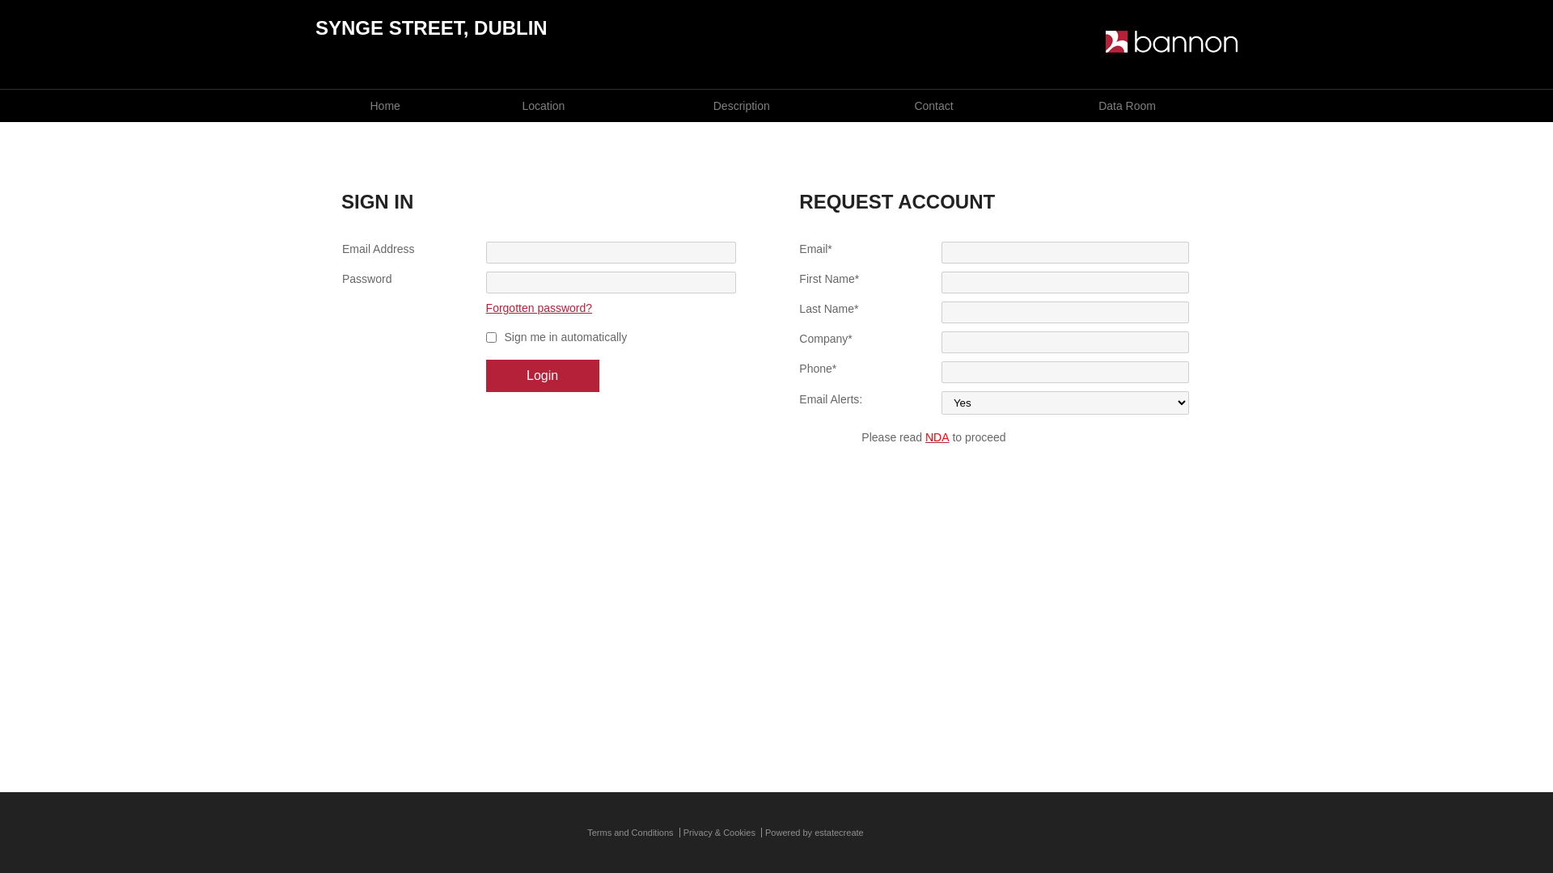The height and width of the screenshot is (873, 1553).
Task: Enable Sign me in automatically checkbox
Action: pyautogui.click(x=491, y=338)
